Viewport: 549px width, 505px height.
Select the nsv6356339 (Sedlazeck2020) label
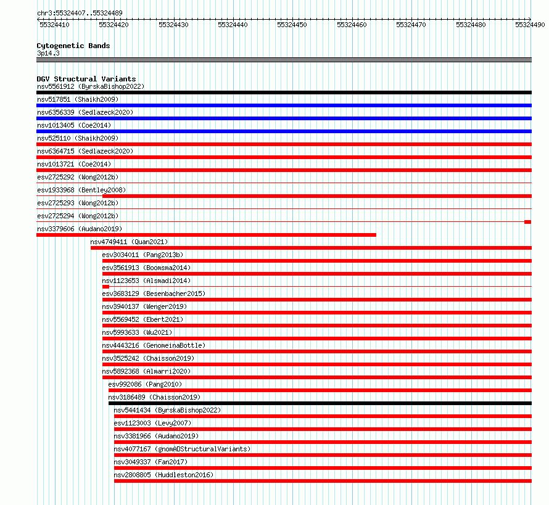(x=85, y=112)
